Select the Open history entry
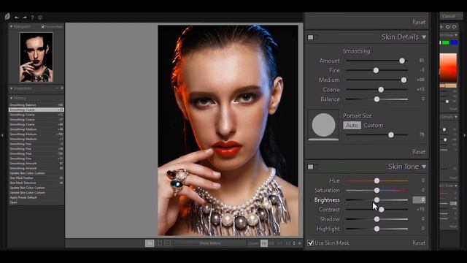The image size is (467, 263). (36, 202)
